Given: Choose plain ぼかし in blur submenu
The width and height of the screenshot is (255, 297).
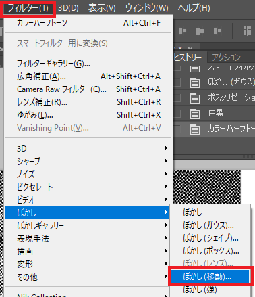Looking at the screenshot, I should 210,212.
